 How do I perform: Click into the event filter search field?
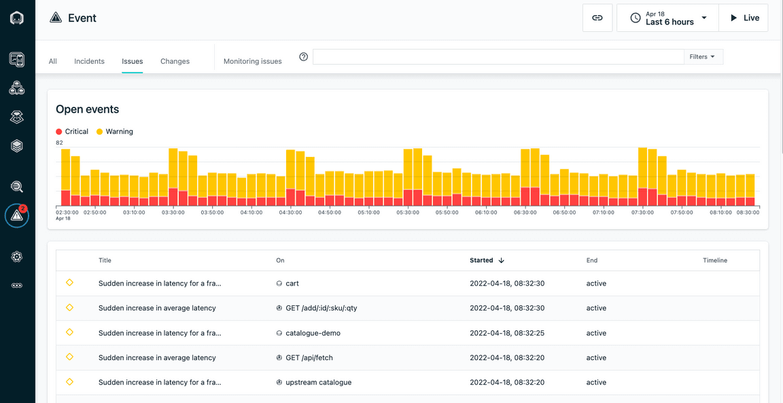pos(498,57)
